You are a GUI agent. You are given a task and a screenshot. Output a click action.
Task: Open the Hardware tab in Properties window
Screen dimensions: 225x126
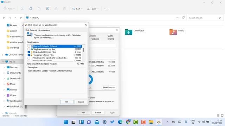click(x=95, y=39)
